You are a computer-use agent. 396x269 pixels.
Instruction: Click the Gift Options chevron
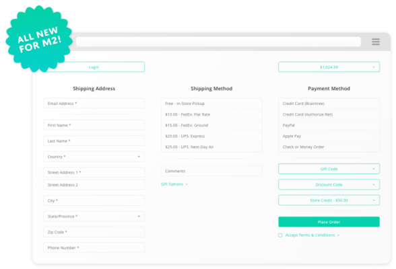coord(187,184)
